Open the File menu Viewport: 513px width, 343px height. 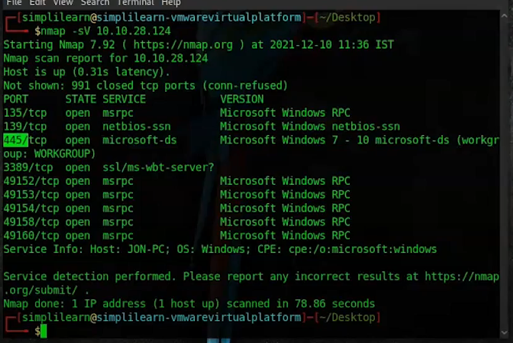14,3
